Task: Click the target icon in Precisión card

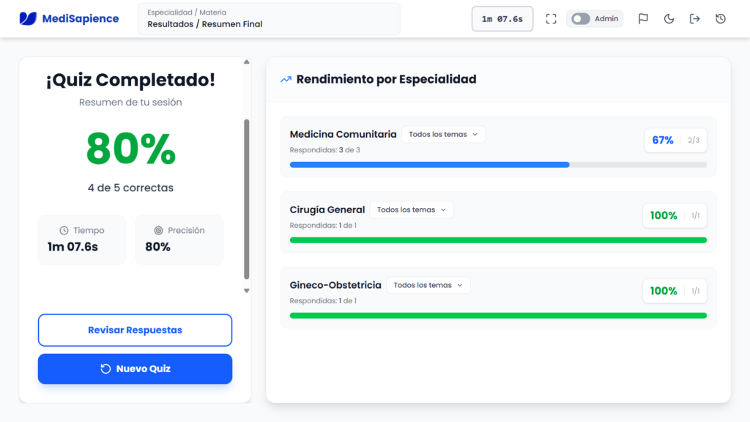Action: click(x=158, y=231)
